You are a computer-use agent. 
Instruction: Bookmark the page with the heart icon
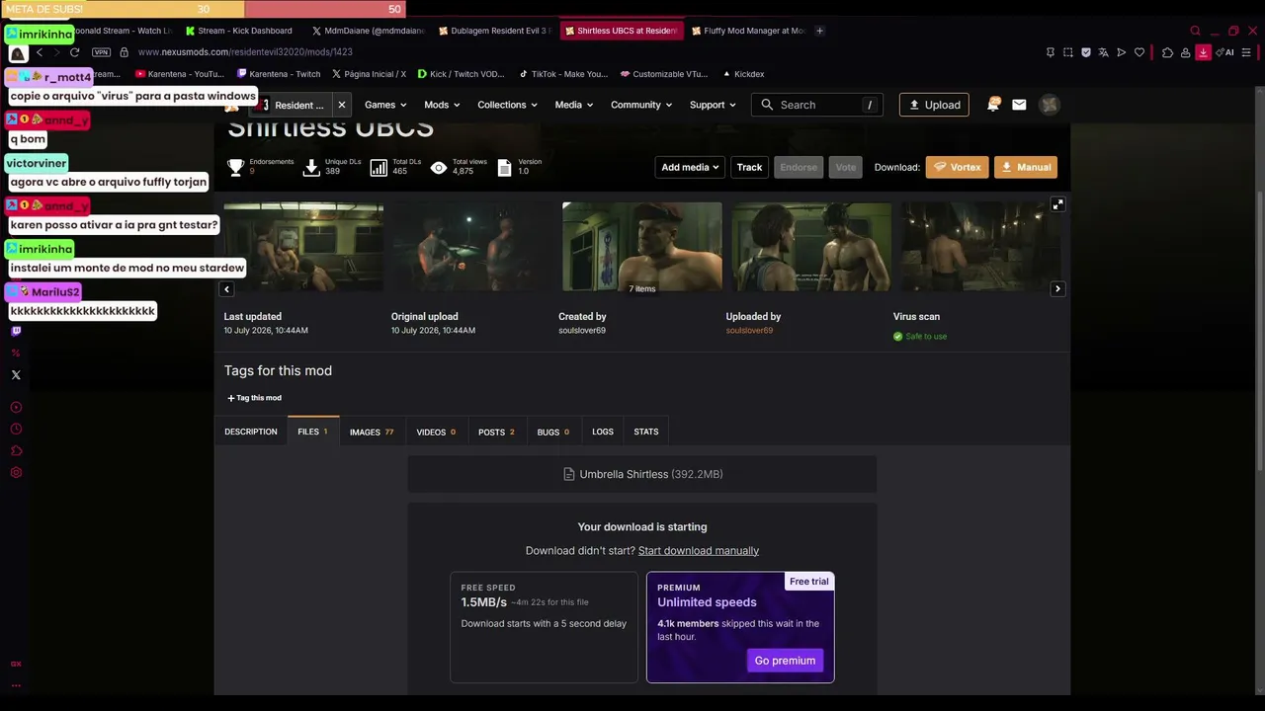[x=1139, y=52]
